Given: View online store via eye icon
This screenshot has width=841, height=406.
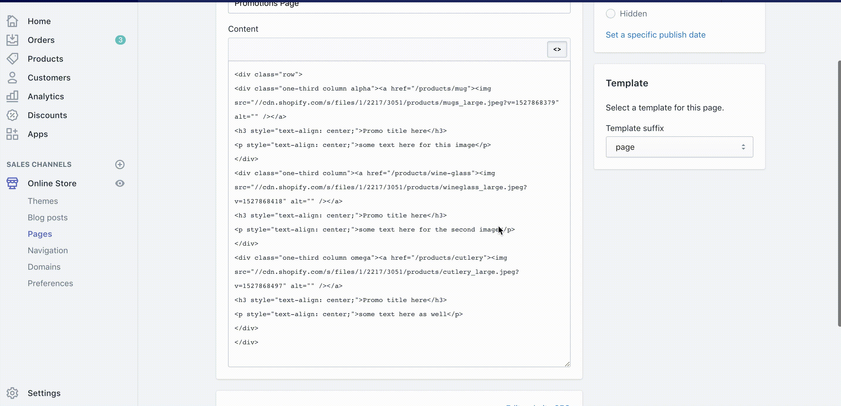Looking at the screenshot, I should pyautogui.click(x=120, y=183).
